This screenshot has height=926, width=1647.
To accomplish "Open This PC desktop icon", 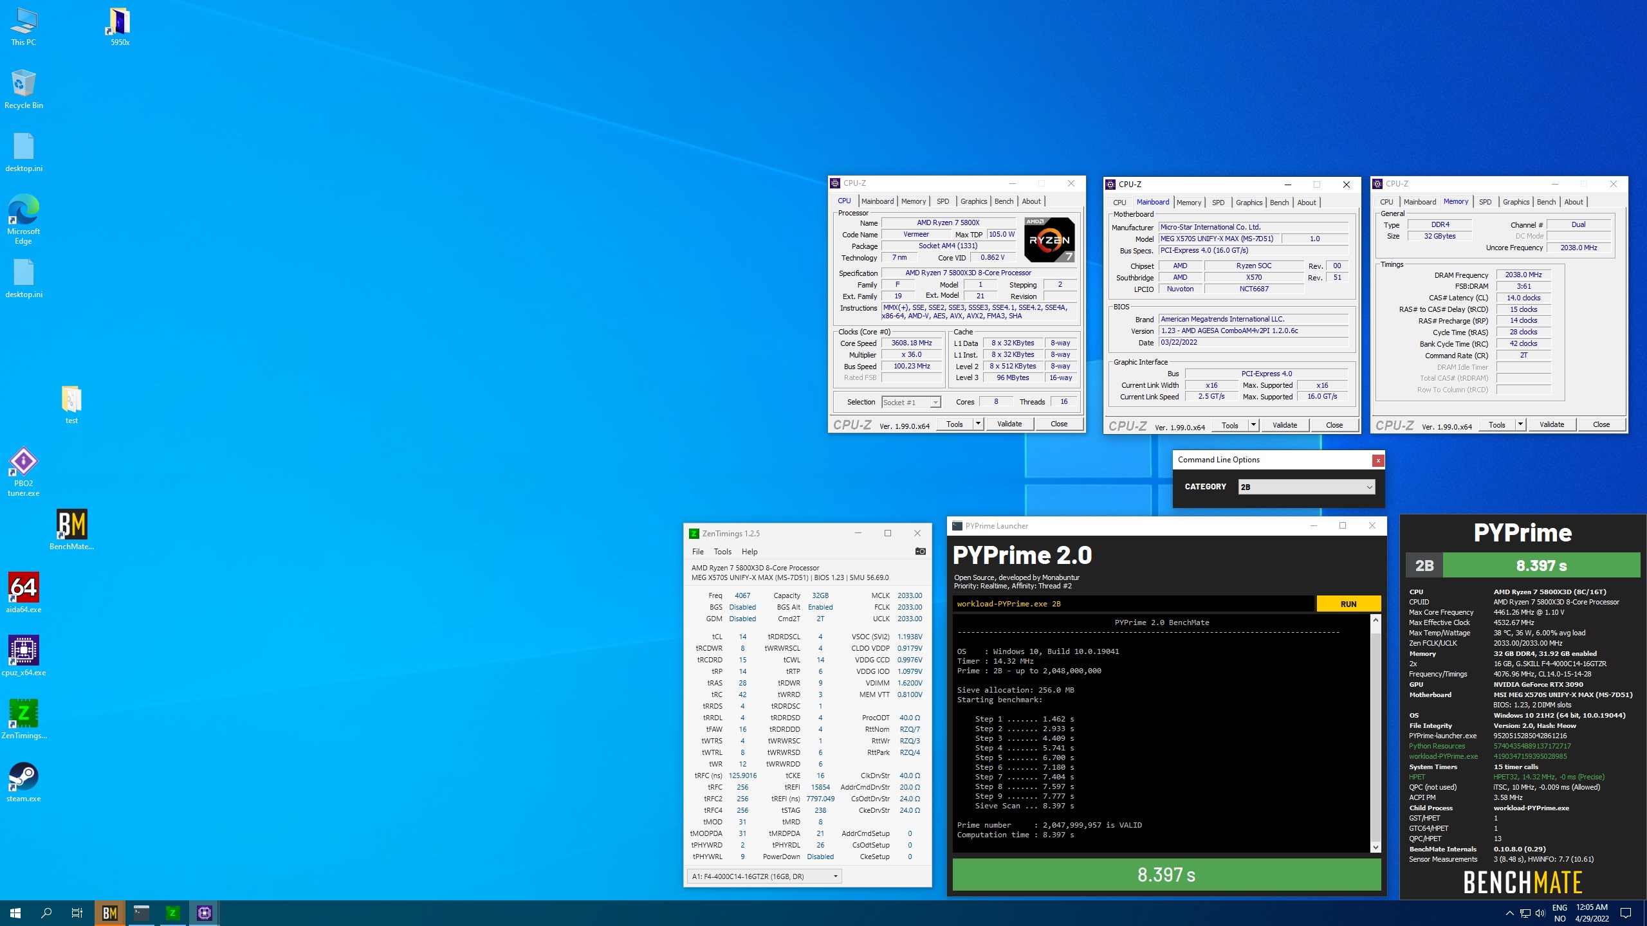I will pyautogui.click(x=23, y=27).
